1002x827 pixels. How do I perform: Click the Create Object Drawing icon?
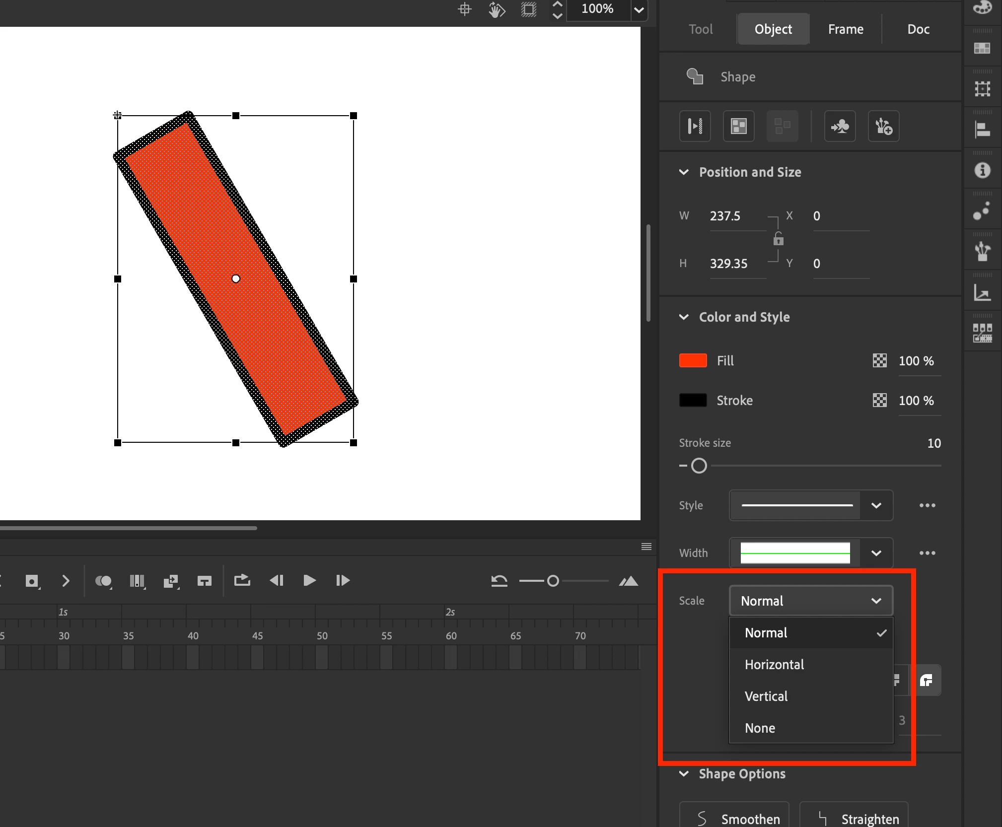(x=738, y=126)
